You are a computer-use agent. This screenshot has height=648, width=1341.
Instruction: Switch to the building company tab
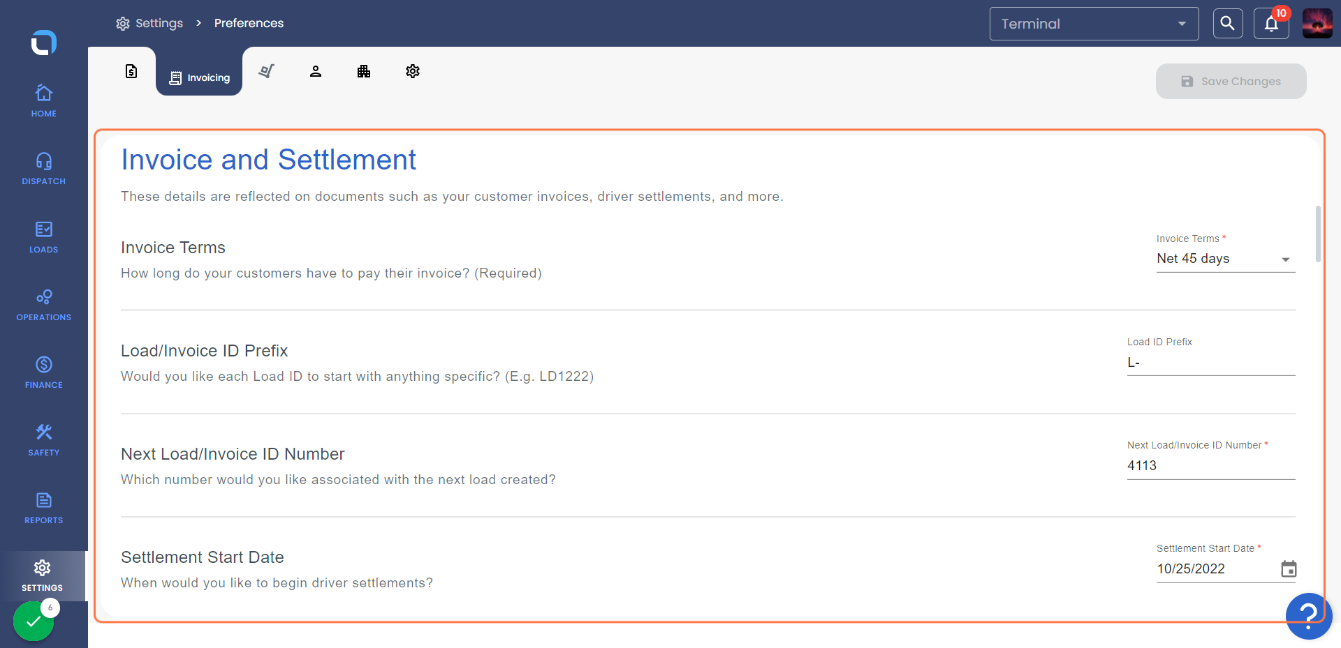[x=364, y=71]
